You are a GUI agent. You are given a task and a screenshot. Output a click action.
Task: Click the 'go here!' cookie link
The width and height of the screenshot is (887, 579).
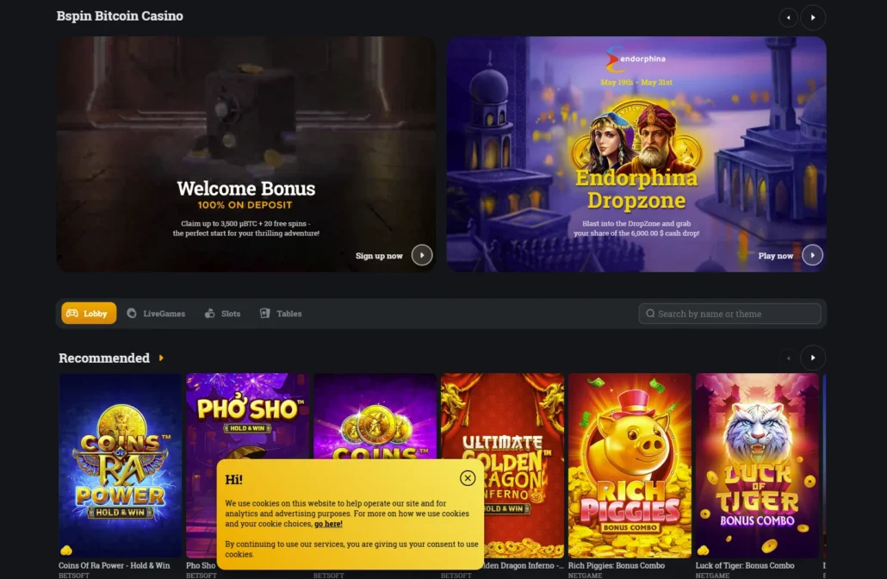tap(328, 524)
